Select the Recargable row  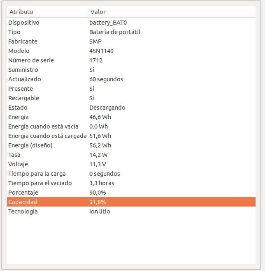[x=131, y=98]
